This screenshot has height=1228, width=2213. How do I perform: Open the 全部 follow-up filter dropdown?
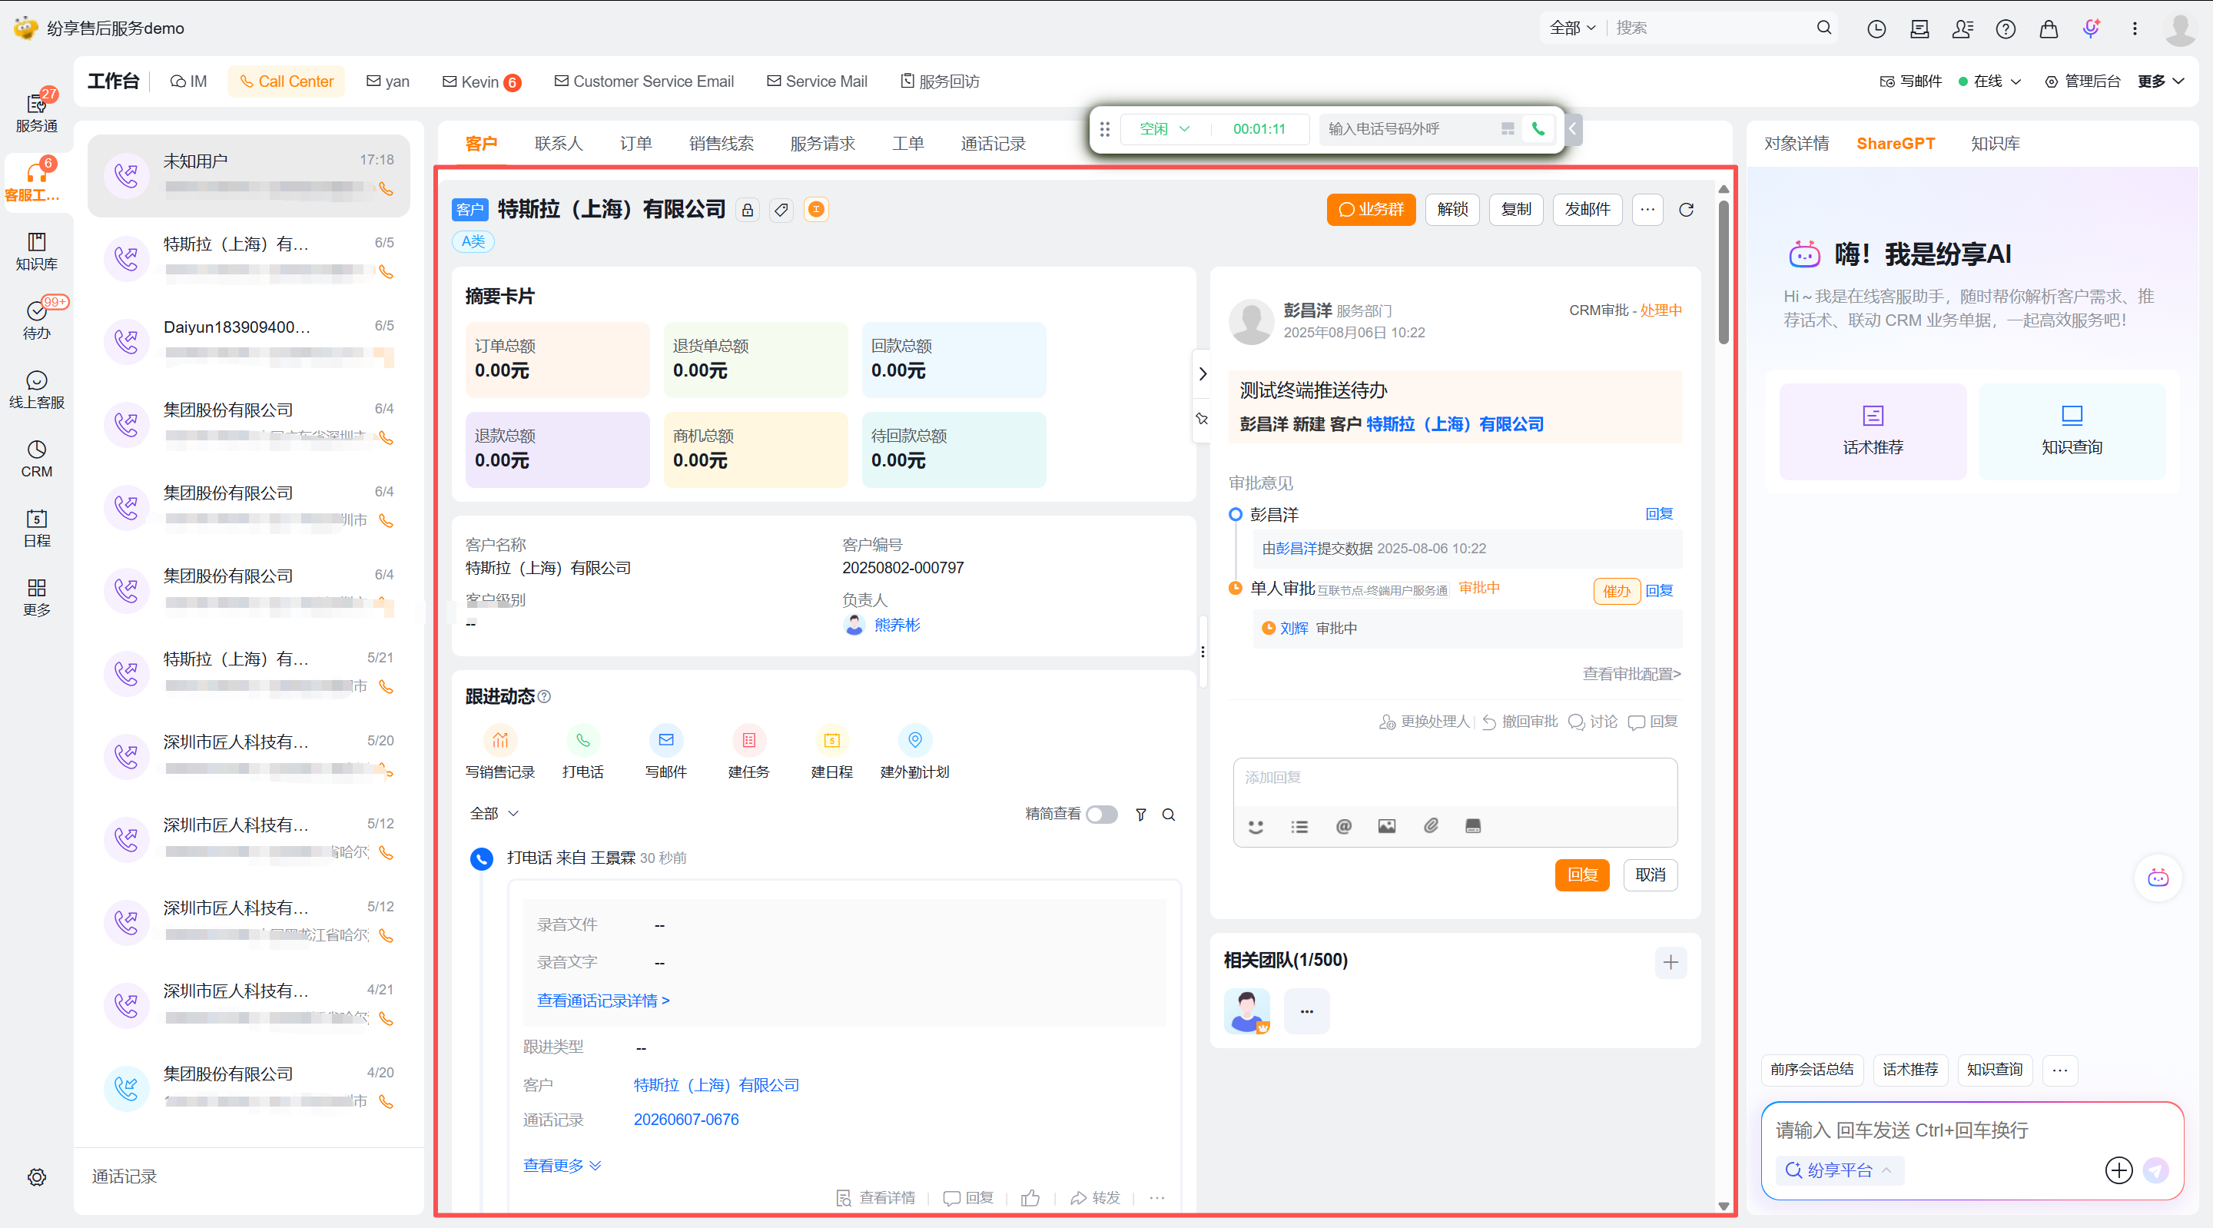[x=494, y=813]
